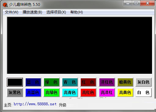
Task: Open the 播放速度(B) menu
Action: (x=32, y=12)
